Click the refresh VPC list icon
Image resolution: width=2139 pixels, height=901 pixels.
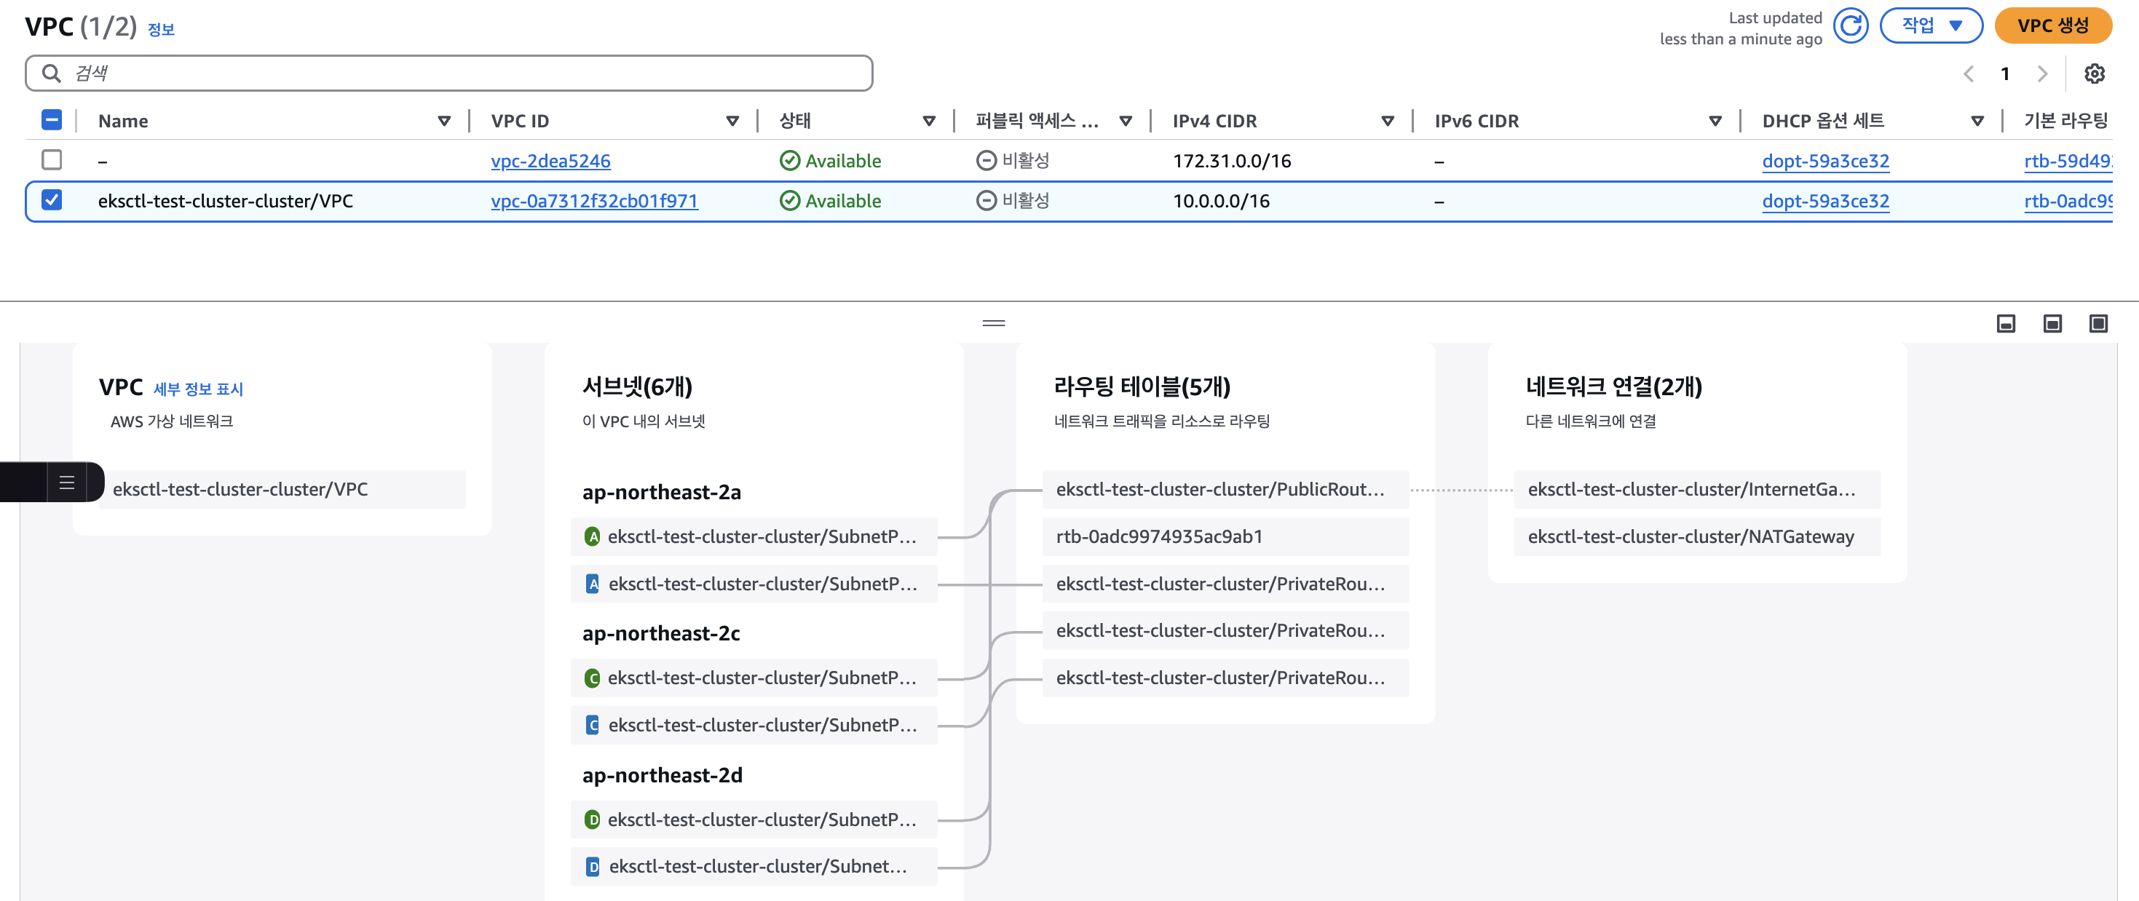[1850, 25]
